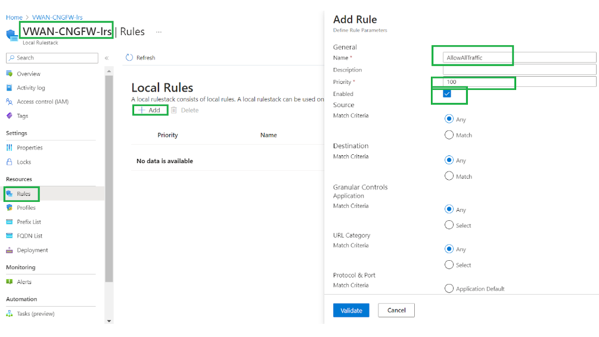Go to Deployment in Resources menu
599x337 pixels.
click(x=32, y=251)
